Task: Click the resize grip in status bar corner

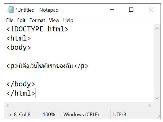Action: 159,117
